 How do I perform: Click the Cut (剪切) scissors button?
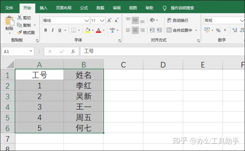(24, 18)
